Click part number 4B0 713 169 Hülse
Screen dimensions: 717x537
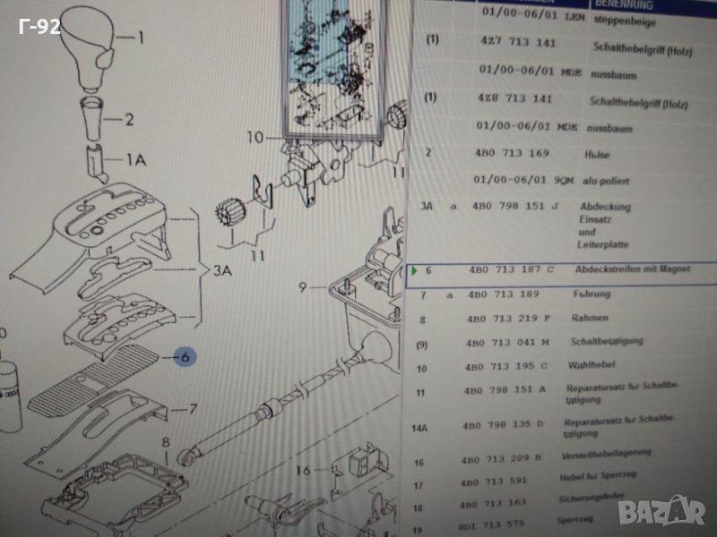[x=509, y=153]
